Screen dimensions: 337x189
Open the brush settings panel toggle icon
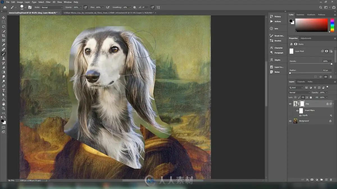[x=30, y=7]
